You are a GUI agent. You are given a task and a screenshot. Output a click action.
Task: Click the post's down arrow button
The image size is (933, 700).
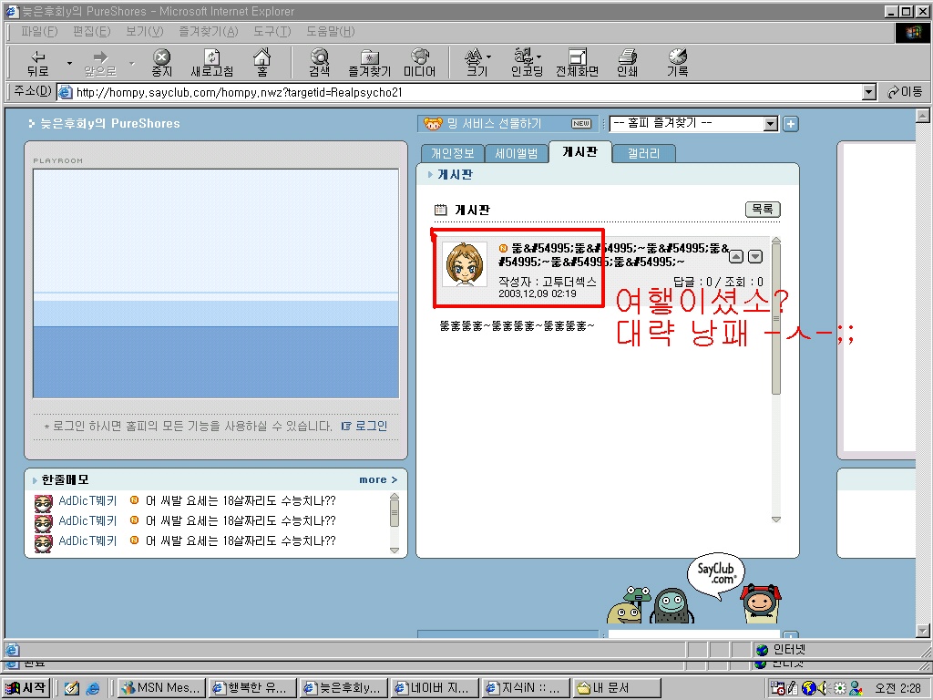pyautogui.click(x=754, y=257)
